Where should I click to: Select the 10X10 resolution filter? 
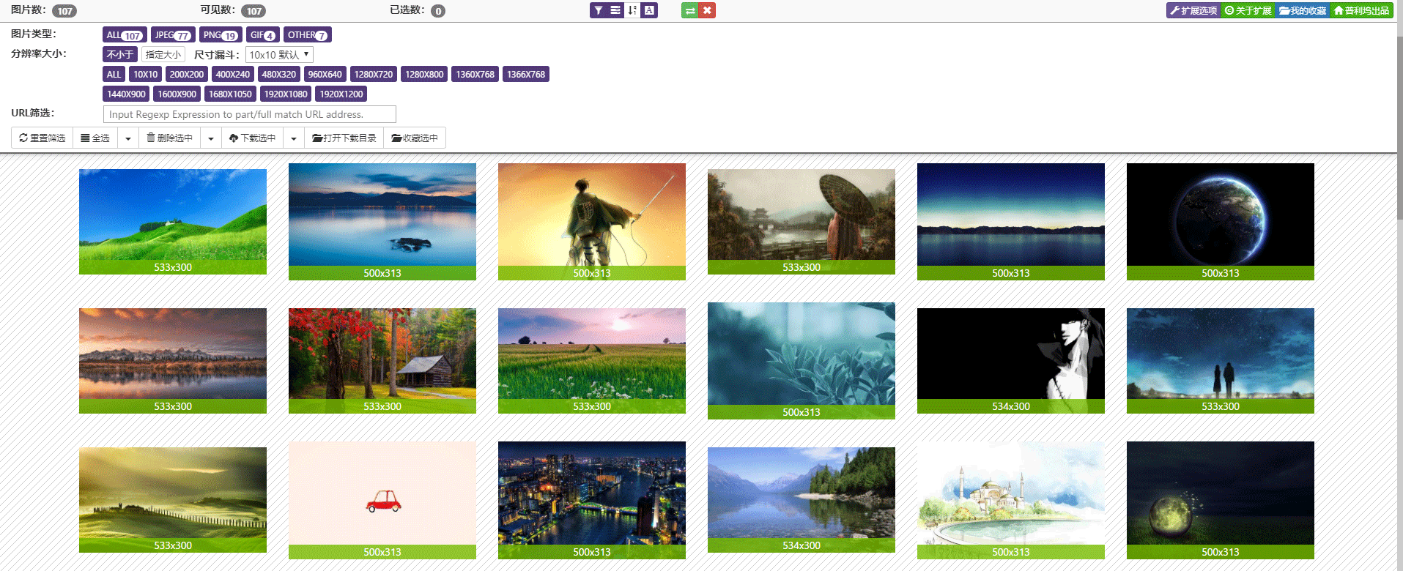click(145, 74)
